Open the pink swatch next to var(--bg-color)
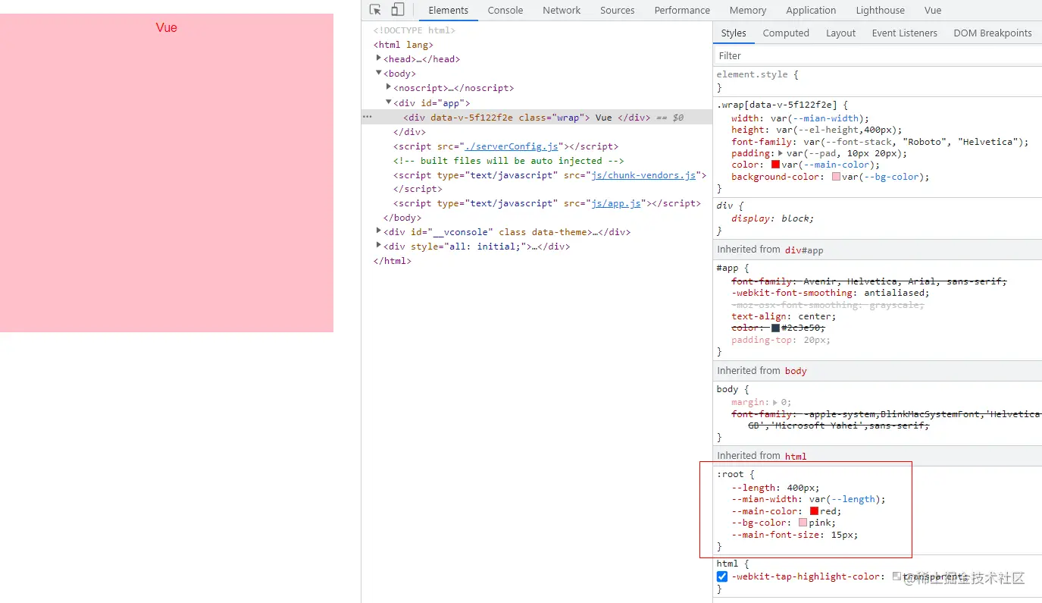This screenshot has height=603, width=1042. 836,177
